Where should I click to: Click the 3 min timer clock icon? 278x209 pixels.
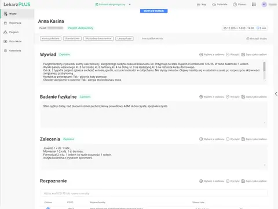(x=258, y=28)
